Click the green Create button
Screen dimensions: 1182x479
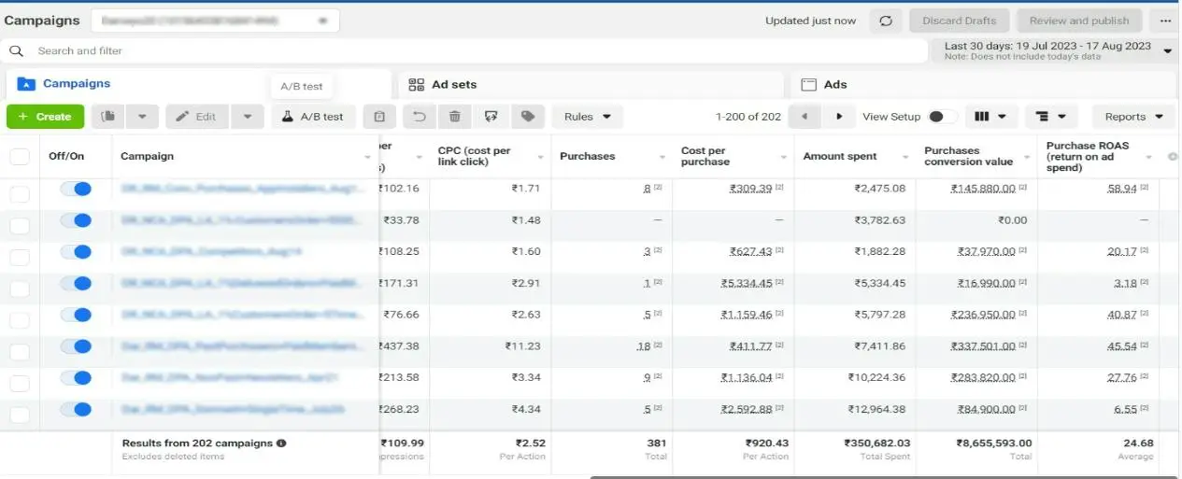click(45, 117)
